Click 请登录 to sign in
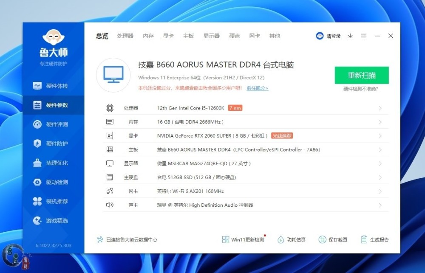Image resolution: width=425 pixels, height=273 pixels. pyautogui.click(x=333, y=36)
